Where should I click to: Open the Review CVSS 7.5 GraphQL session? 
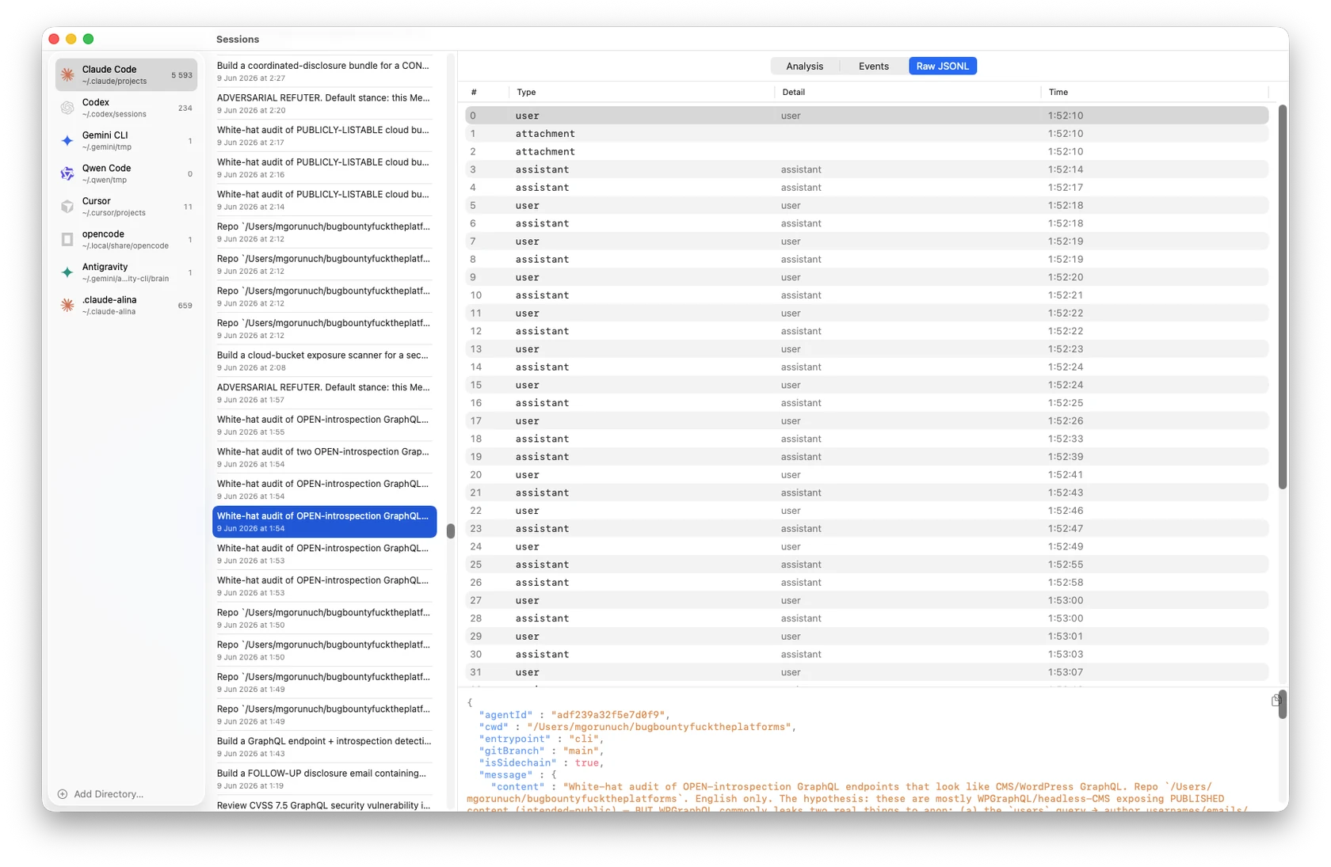[x=324, y=804]
